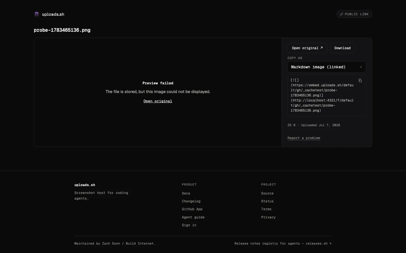Open original link under Preview failed
Viewport: 406px width, 253px height.
tap(158, 101)
